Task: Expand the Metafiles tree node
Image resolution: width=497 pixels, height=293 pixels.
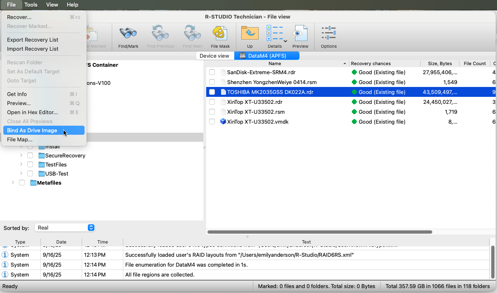Action: coord(13,183)
